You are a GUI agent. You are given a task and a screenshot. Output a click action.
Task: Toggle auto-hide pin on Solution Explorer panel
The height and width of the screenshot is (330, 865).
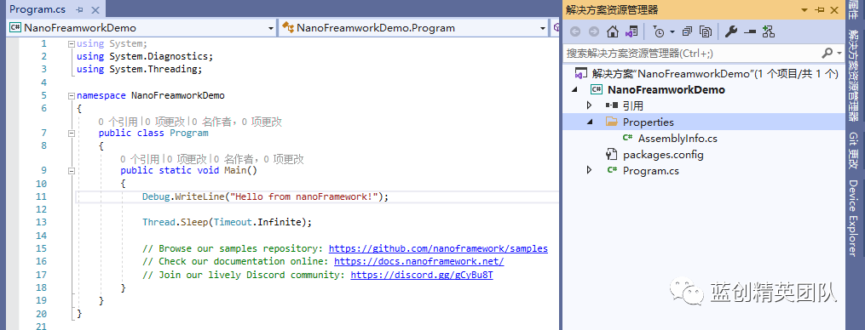[x=821, y=10]
